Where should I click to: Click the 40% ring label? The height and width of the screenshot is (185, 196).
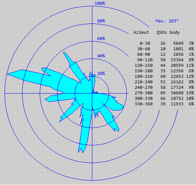point(101,56)
